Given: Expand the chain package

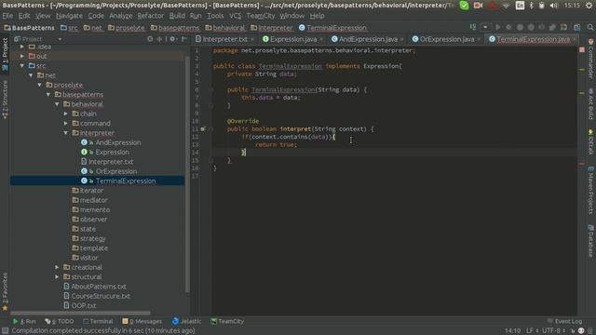Looking at the screenshot, I should [x=66, y=114].
